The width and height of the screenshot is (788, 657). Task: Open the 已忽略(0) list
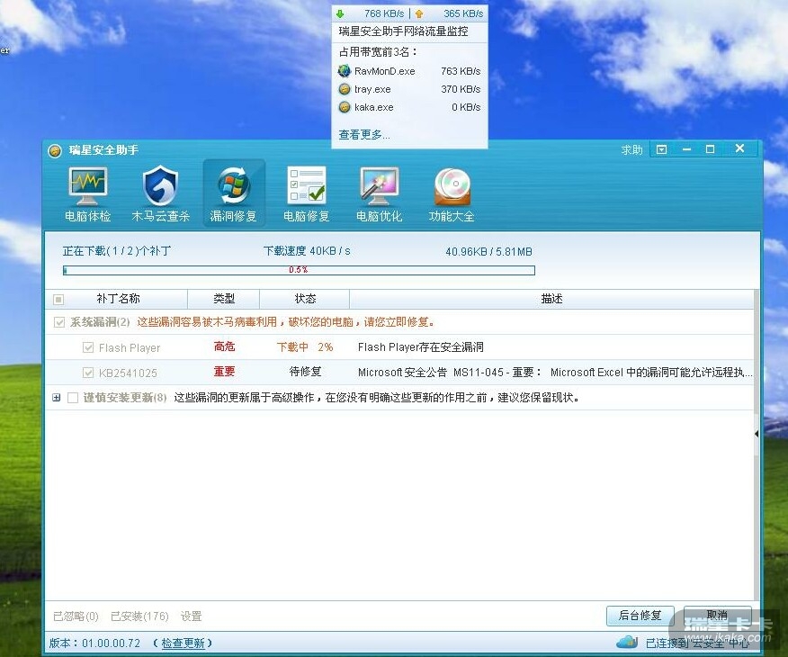click(76, 616)
